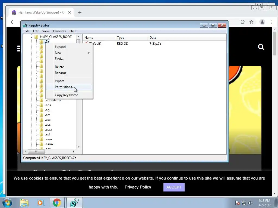Bookmark page with star icon
This screenshot has width=278, height=208.
point(251,22)
